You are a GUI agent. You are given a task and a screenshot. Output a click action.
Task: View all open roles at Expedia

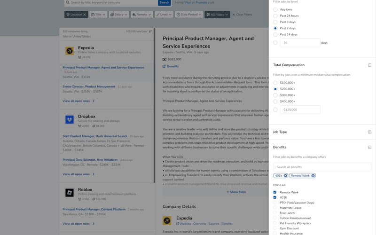click(x=78, y=101)
